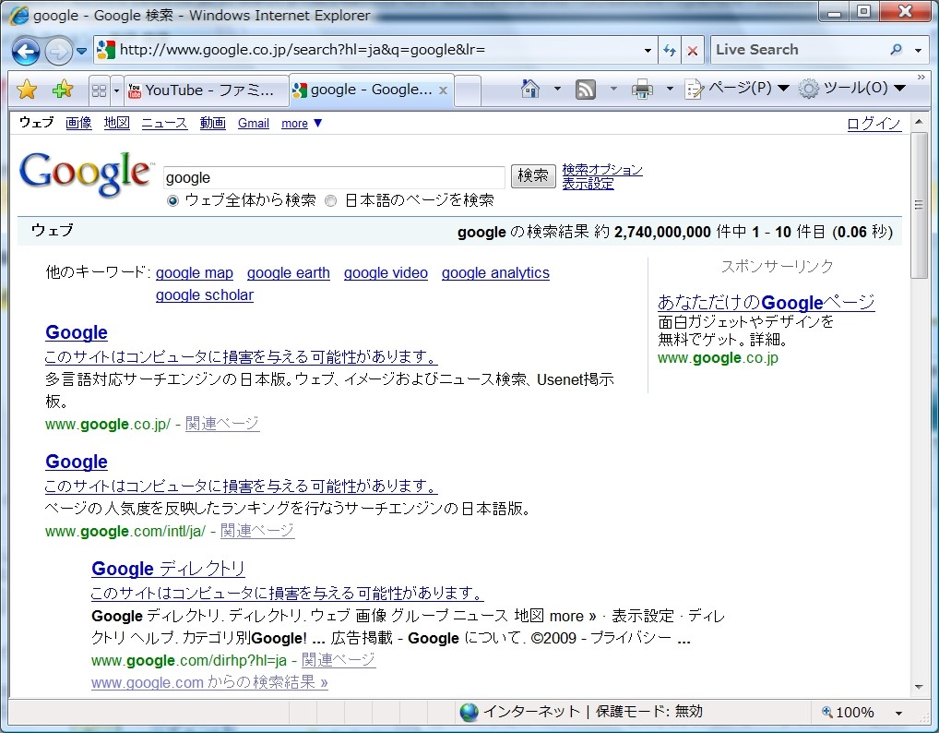Click the site favicon in address bar
The image size is (939, 733).
pos(106,50)
